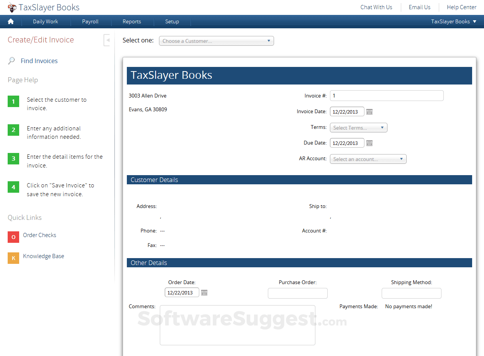Click the home icon in the navigation bar

pyautogui.click(x=10, y=21)
